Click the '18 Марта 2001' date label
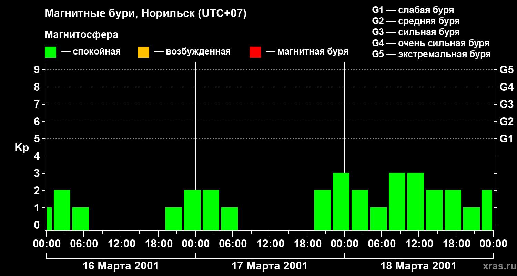This screenshot has width=517, height=276. [x=418, y=266]
